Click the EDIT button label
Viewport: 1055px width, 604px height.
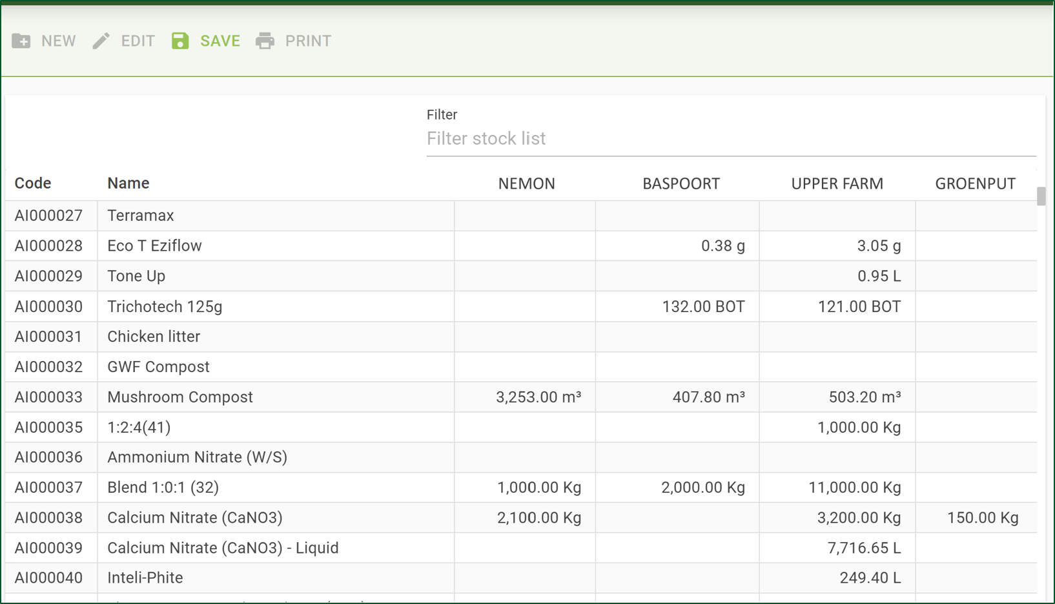click(x=138, y=41)
